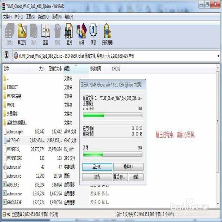
Task: Sort by Modified (修改时间) column header
Action: [100, 69]
